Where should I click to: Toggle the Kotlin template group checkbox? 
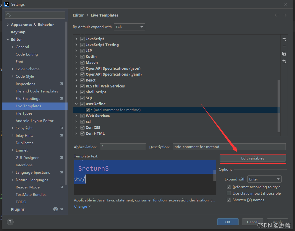pos(82,57)
